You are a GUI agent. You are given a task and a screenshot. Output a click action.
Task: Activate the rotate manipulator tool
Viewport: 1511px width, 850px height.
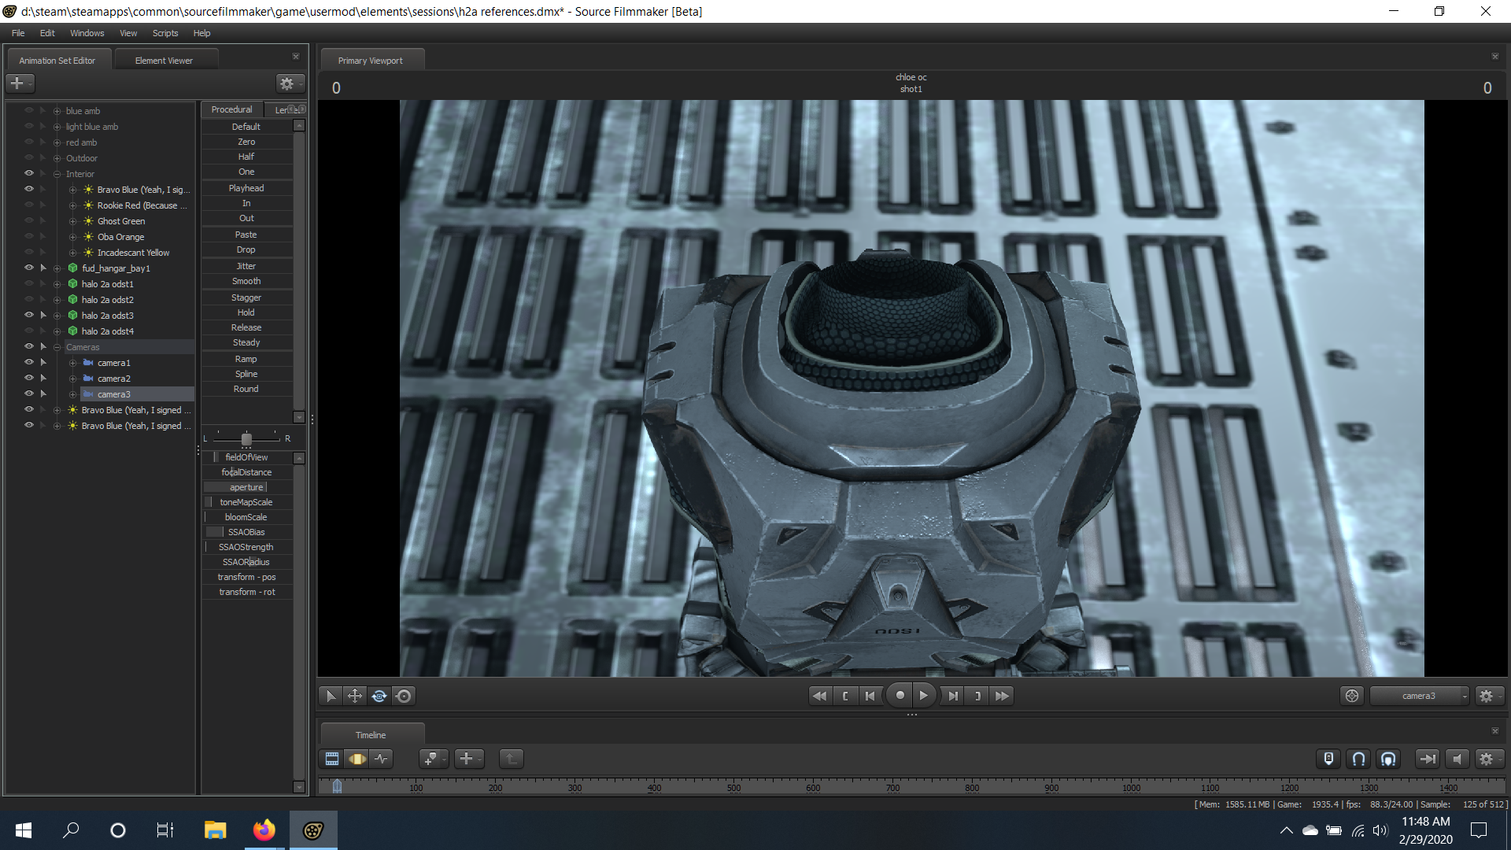pyautogui.click(x=379, y=696)
